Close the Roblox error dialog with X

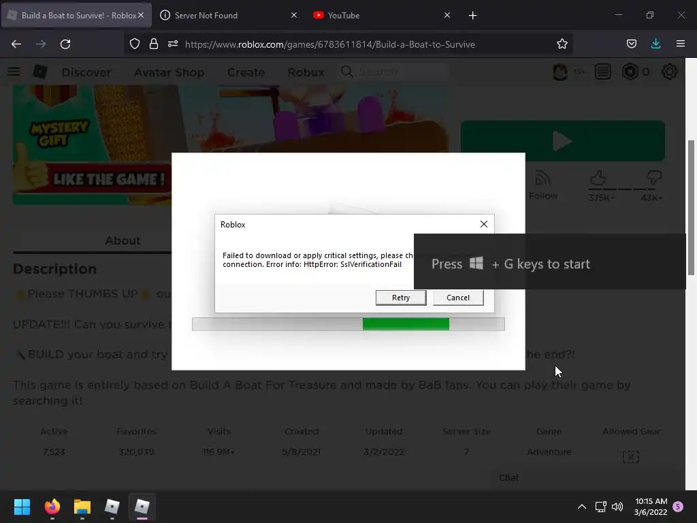[x=484, y=224]
